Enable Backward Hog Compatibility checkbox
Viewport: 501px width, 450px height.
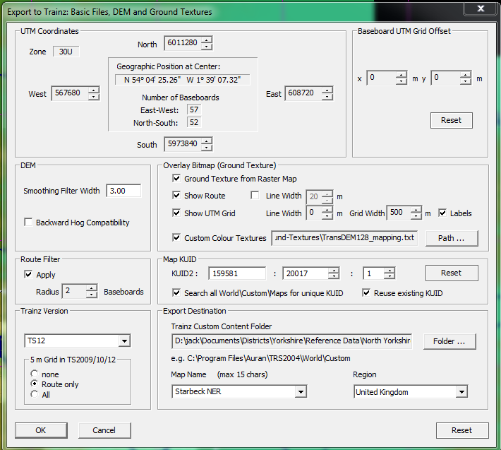pos(29,223)
